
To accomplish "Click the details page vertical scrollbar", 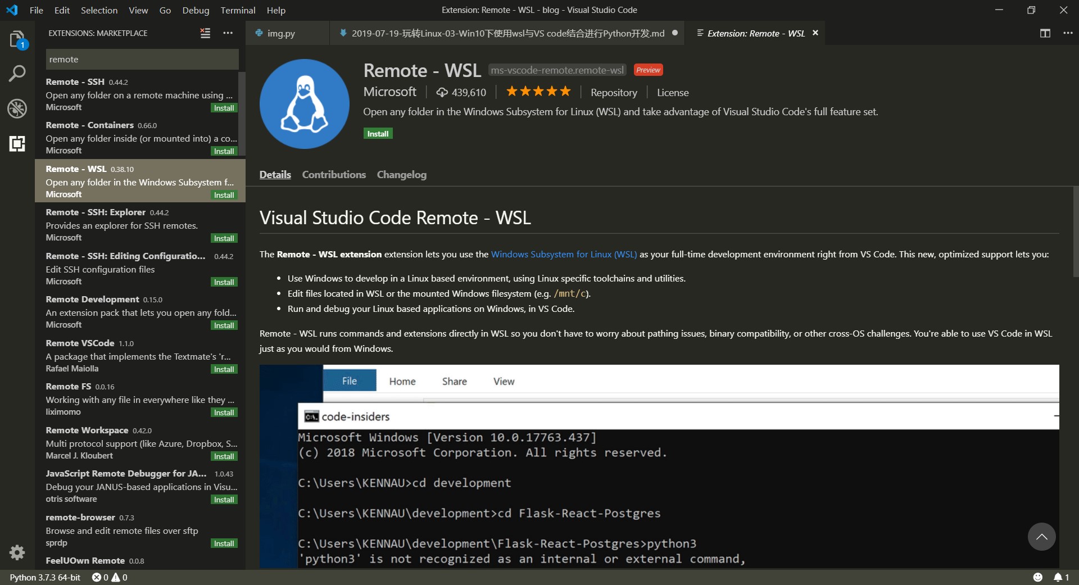I will pyautogui.click(x=1076, y=232).
